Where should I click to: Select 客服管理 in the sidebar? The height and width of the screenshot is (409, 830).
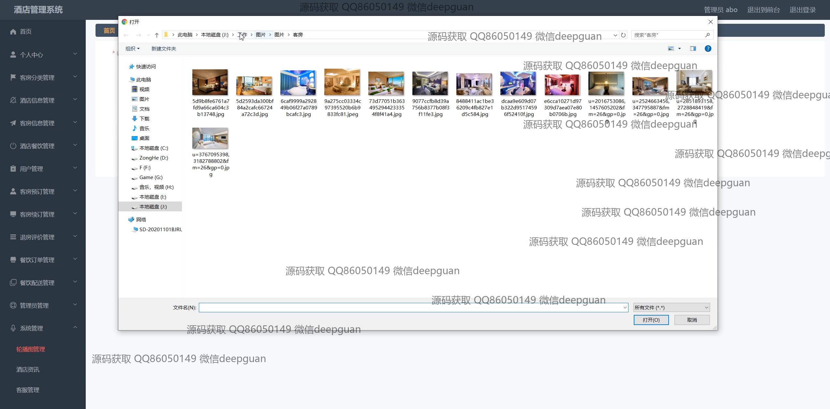coord(28,390)
